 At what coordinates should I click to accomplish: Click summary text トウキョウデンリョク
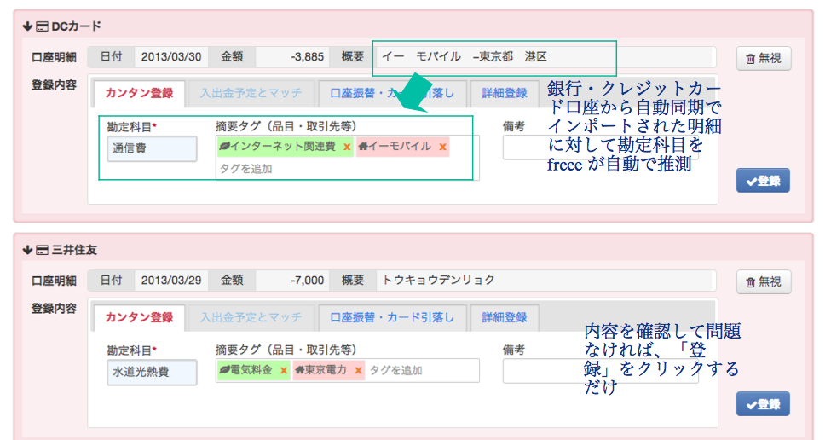(438, 281)
